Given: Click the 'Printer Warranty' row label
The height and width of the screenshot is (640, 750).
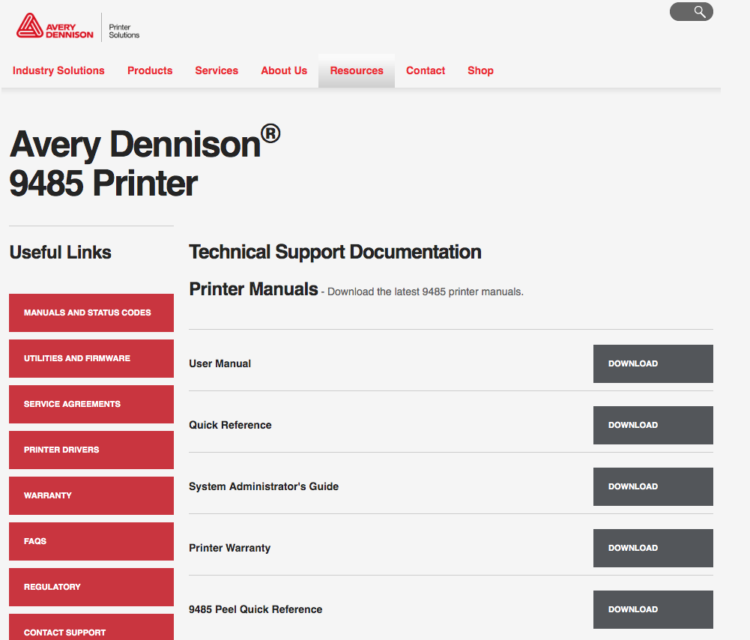Looking at the screenshot, I should [x=229, y=548].
